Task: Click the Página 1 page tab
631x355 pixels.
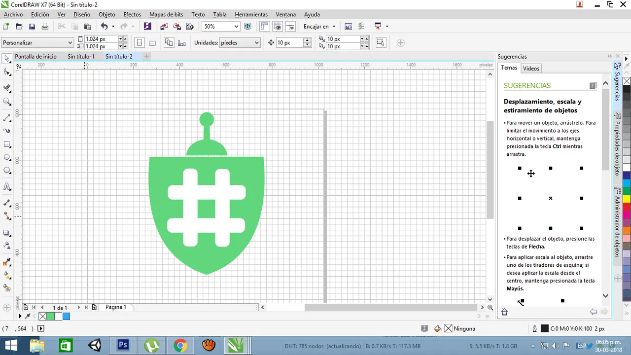Action: coord(116,307)
